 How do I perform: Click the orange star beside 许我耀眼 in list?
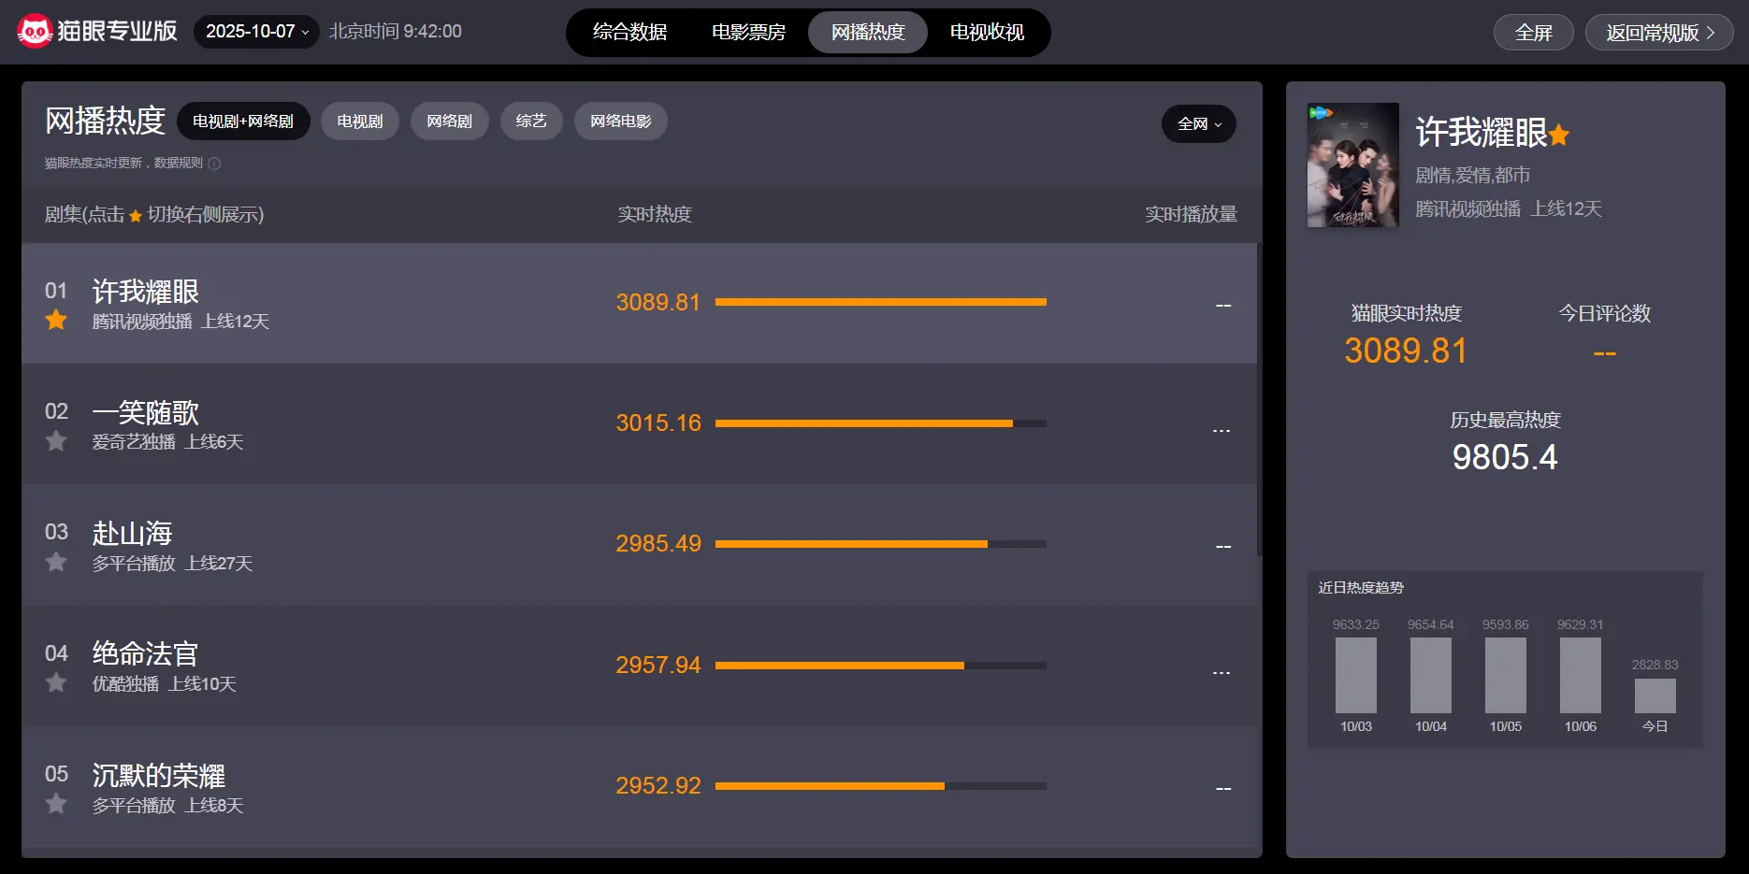tap(56, 321)
